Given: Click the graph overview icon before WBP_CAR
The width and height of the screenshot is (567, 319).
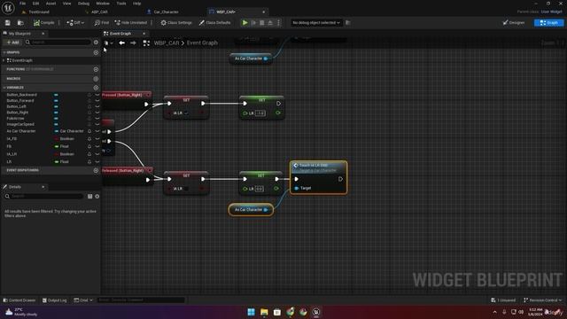Looking at the screenshot, I should 146,43.
